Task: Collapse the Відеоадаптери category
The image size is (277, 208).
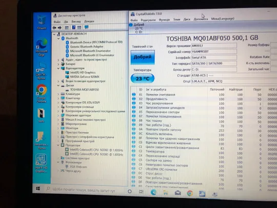Action: click(58, 68)
